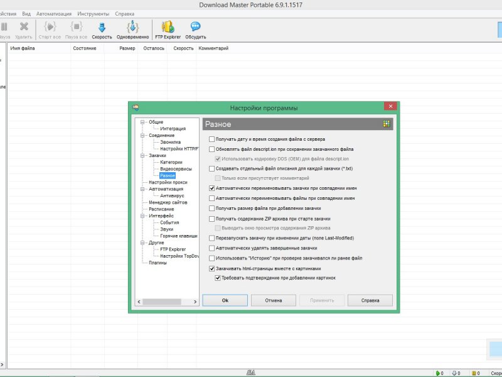Select Звонилка in the settings tree

[x=170, y=142]
